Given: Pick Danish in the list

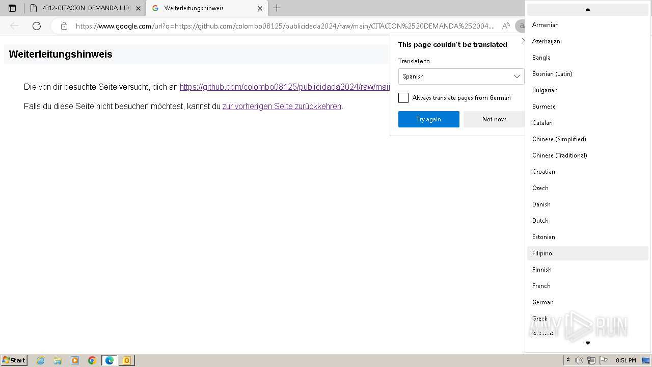Looking at the screenshot, I should (588, 204).
